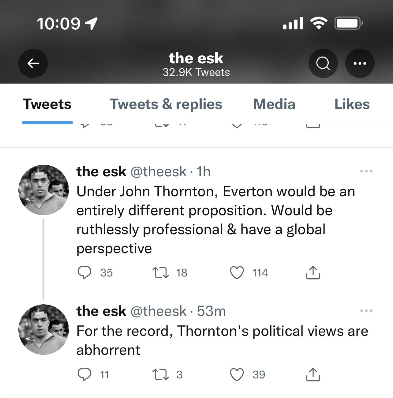Open options menu for the 1h tweet

[x=366, y=171]
